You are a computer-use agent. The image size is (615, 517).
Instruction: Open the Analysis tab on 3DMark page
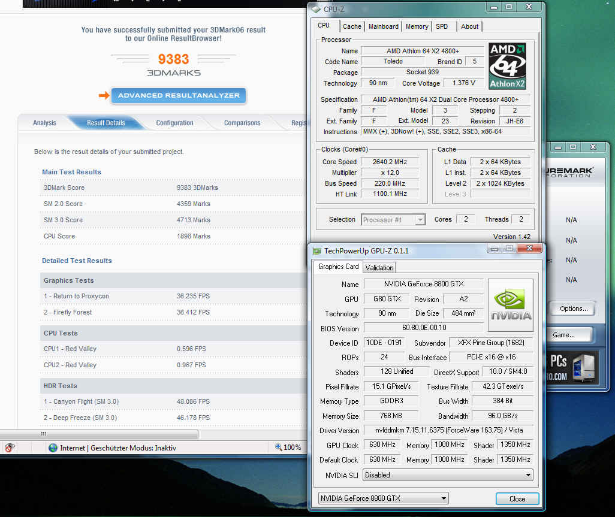click(44, 123)
